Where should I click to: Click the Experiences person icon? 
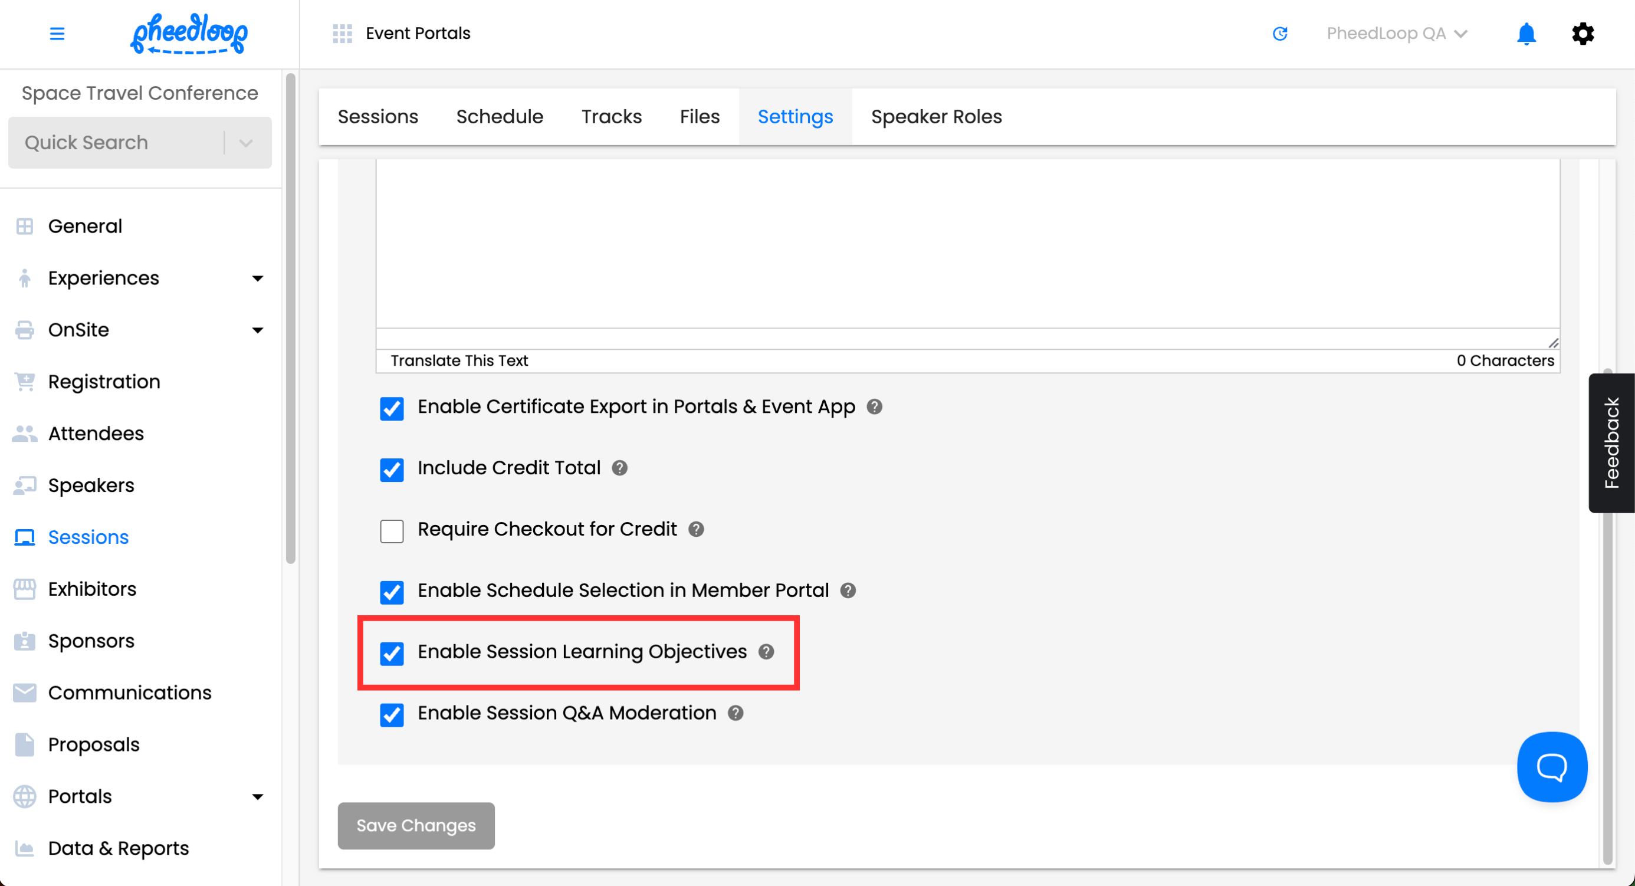pos(25,278)
